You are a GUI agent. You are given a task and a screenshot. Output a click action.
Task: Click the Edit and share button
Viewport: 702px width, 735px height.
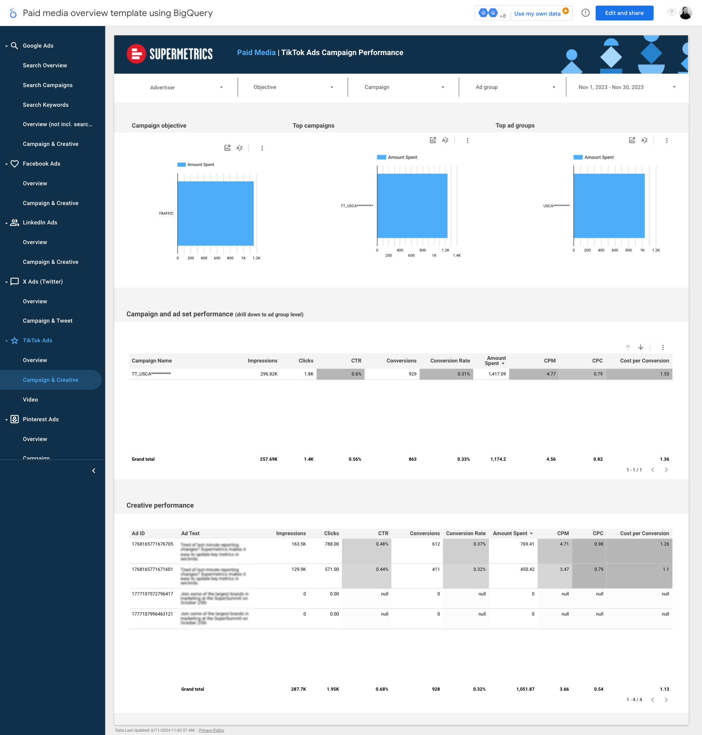(x=624, y=13)
